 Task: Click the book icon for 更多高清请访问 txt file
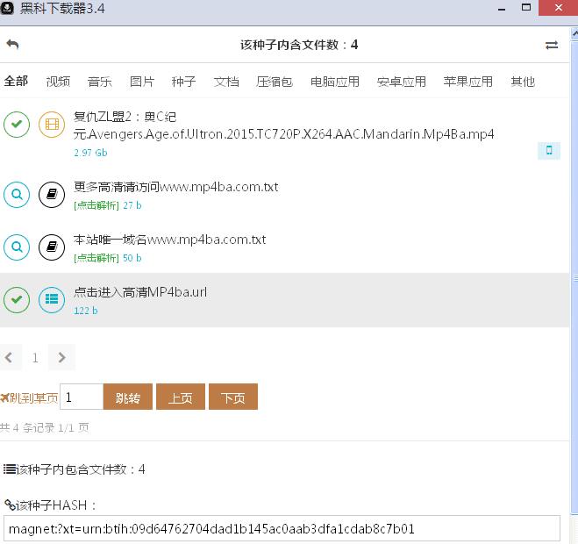coord(52,195)
